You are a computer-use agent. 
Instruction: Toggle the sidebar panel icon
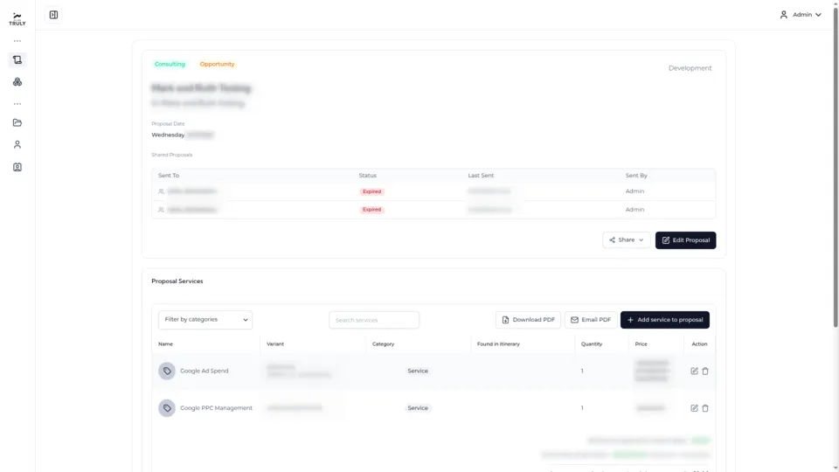[53, 15]
